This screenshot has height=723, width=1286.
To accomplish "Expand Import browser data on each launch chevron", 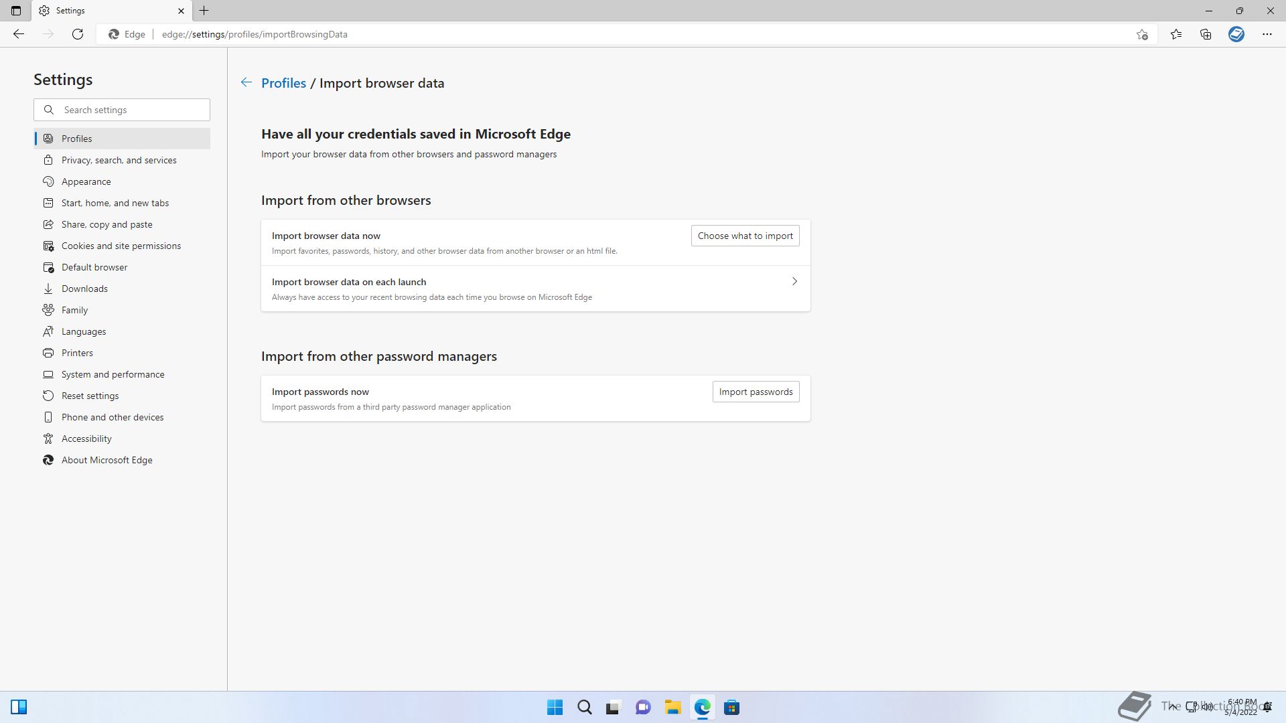I will pos(794,281).
